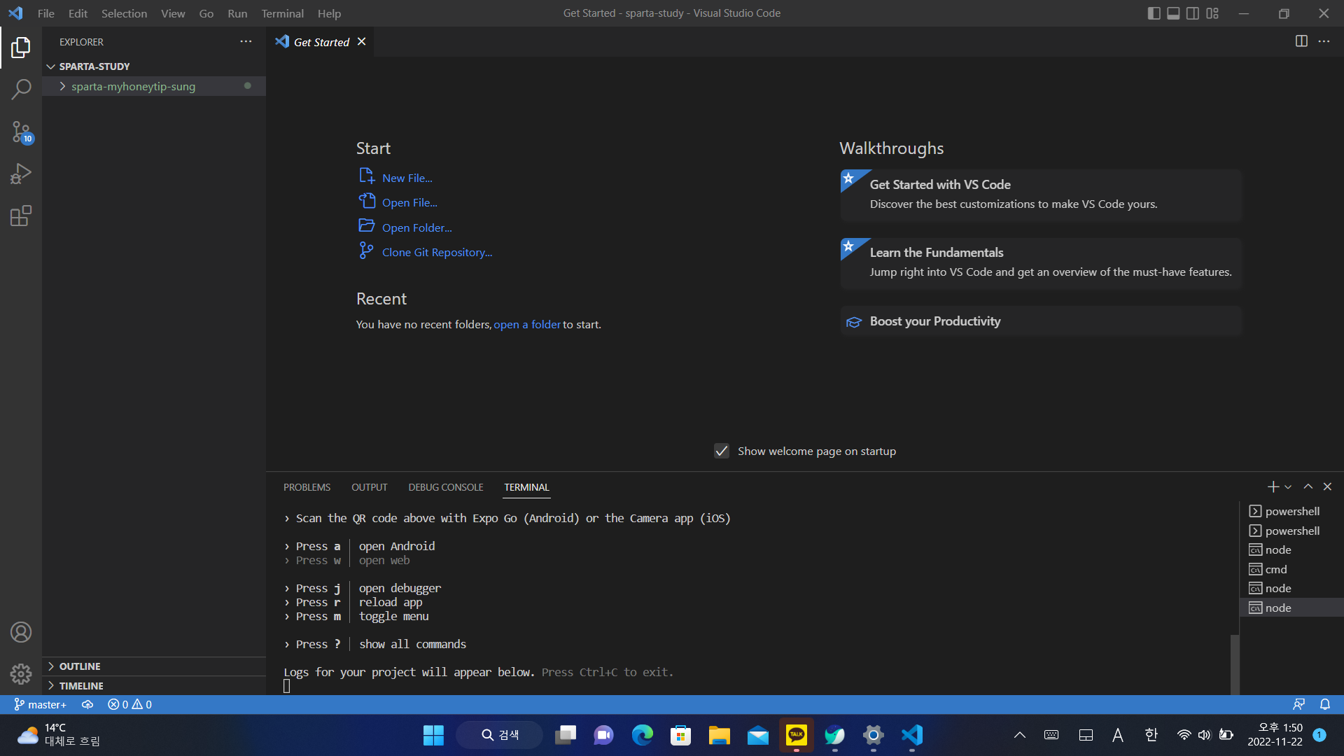Maximize the terminal panel size
The height and width of the screenshot is (756, 1344).
coord(1308,486)
